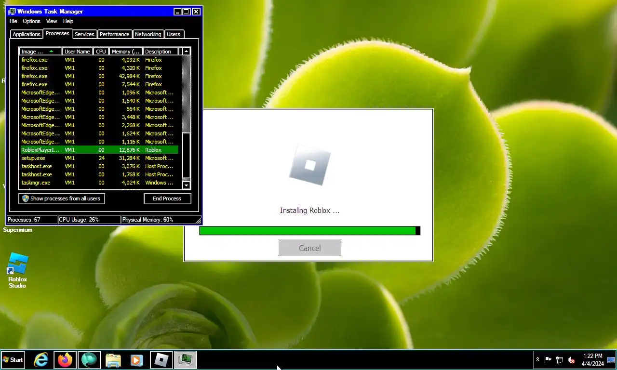Sort processes by Memory column header

125,52
